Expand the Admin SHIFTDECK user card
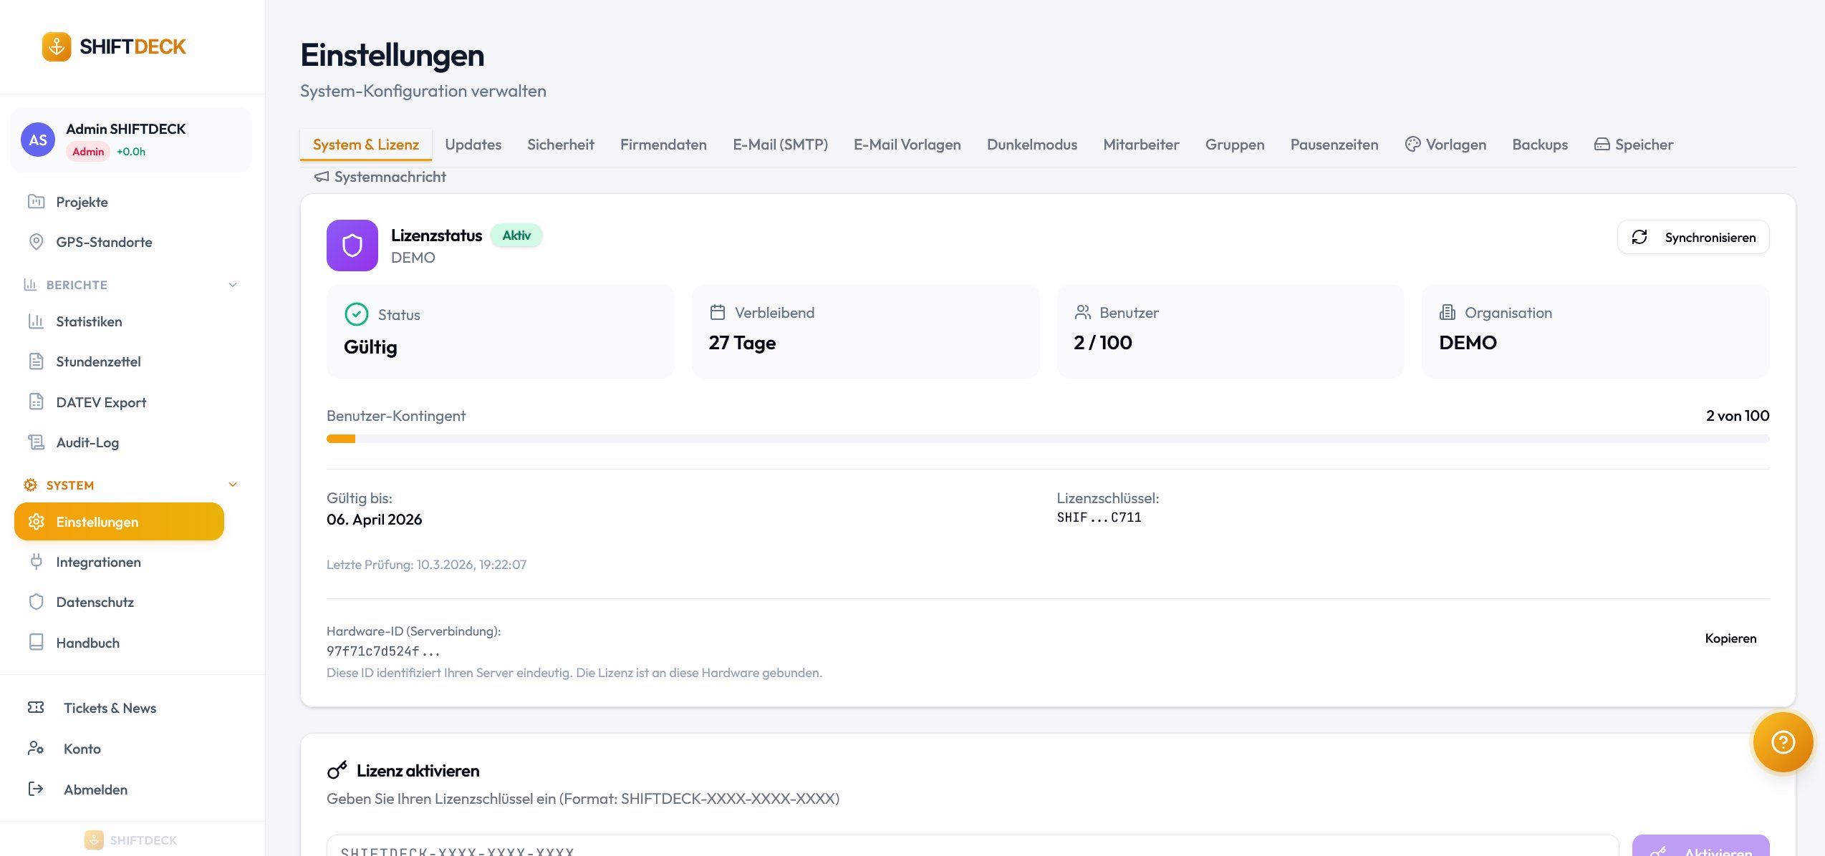The image size is (1825, 856). click(x=130, y=140)
